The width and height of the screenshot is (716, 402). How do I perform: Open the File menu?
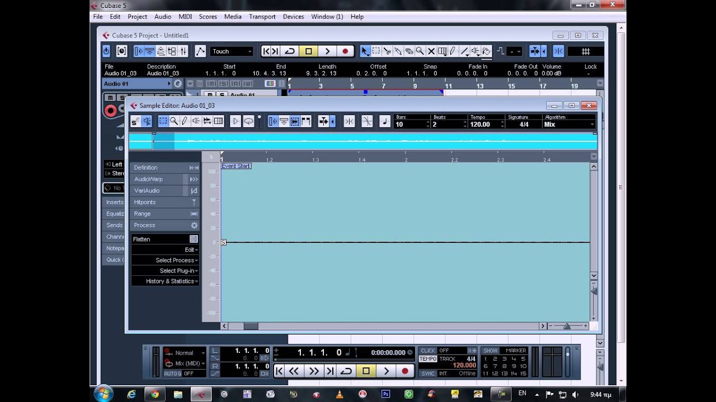coord(98,17)
